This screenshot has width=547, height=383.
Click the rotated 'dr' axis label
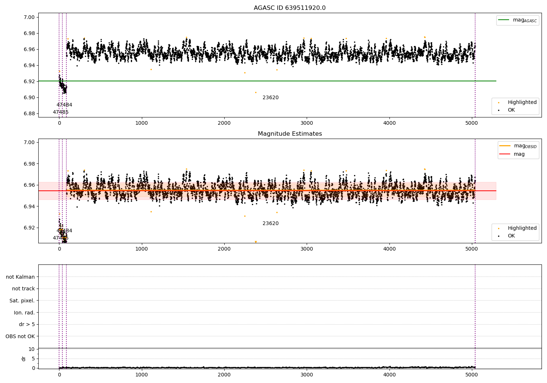pos(24,359)
